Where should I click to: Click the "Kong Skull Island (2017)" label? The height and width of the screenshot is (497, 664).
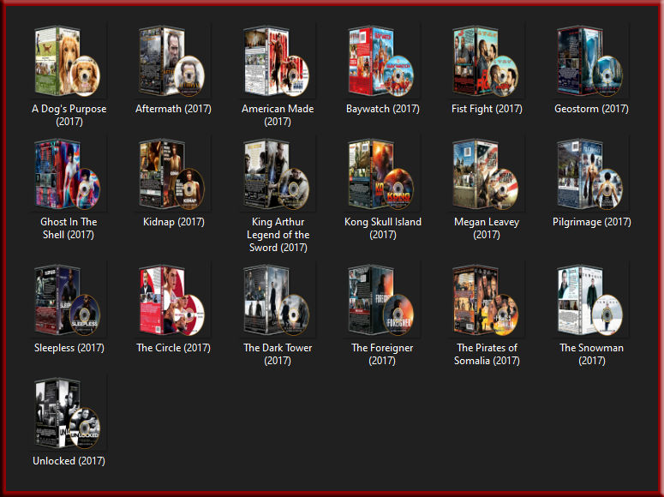point(383,229)
